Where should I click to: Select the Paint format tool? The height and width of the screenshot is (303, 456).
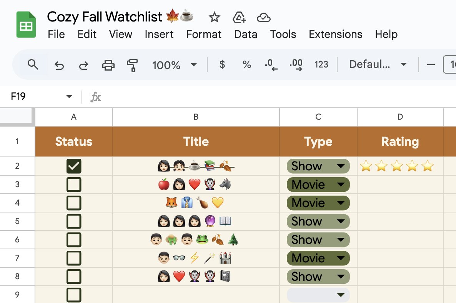(133, 65)
